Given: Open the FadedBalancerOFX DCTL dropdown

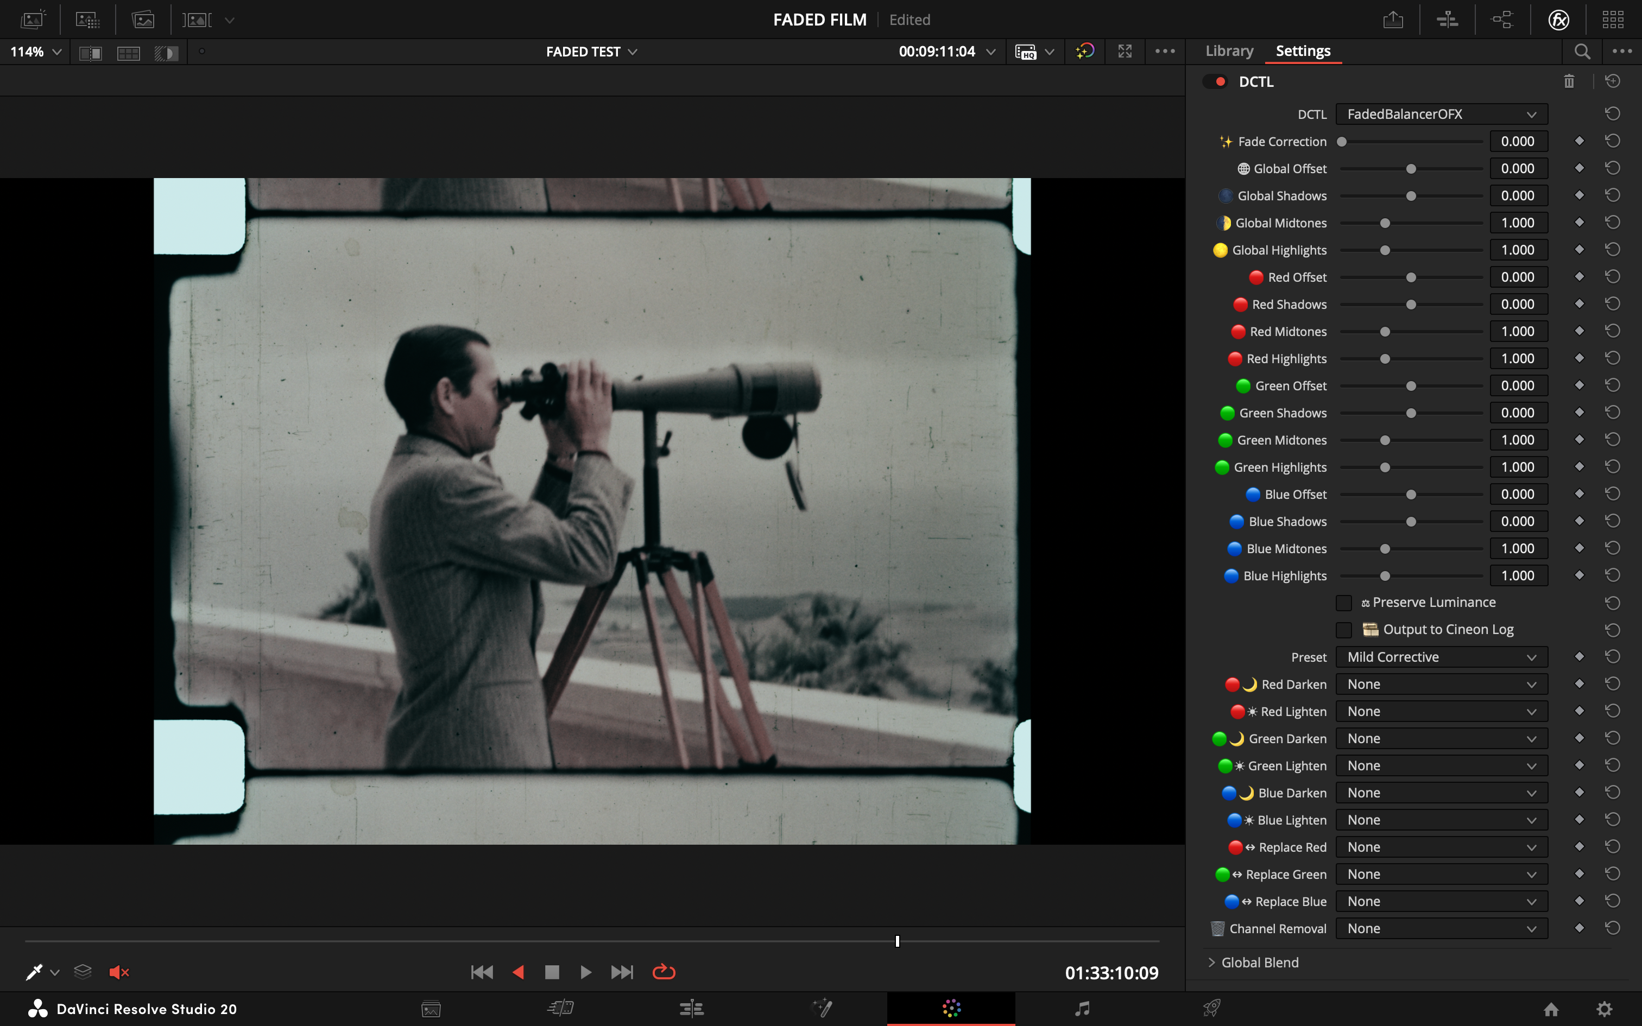Looking at the screenshot, I should (1441, 114).
